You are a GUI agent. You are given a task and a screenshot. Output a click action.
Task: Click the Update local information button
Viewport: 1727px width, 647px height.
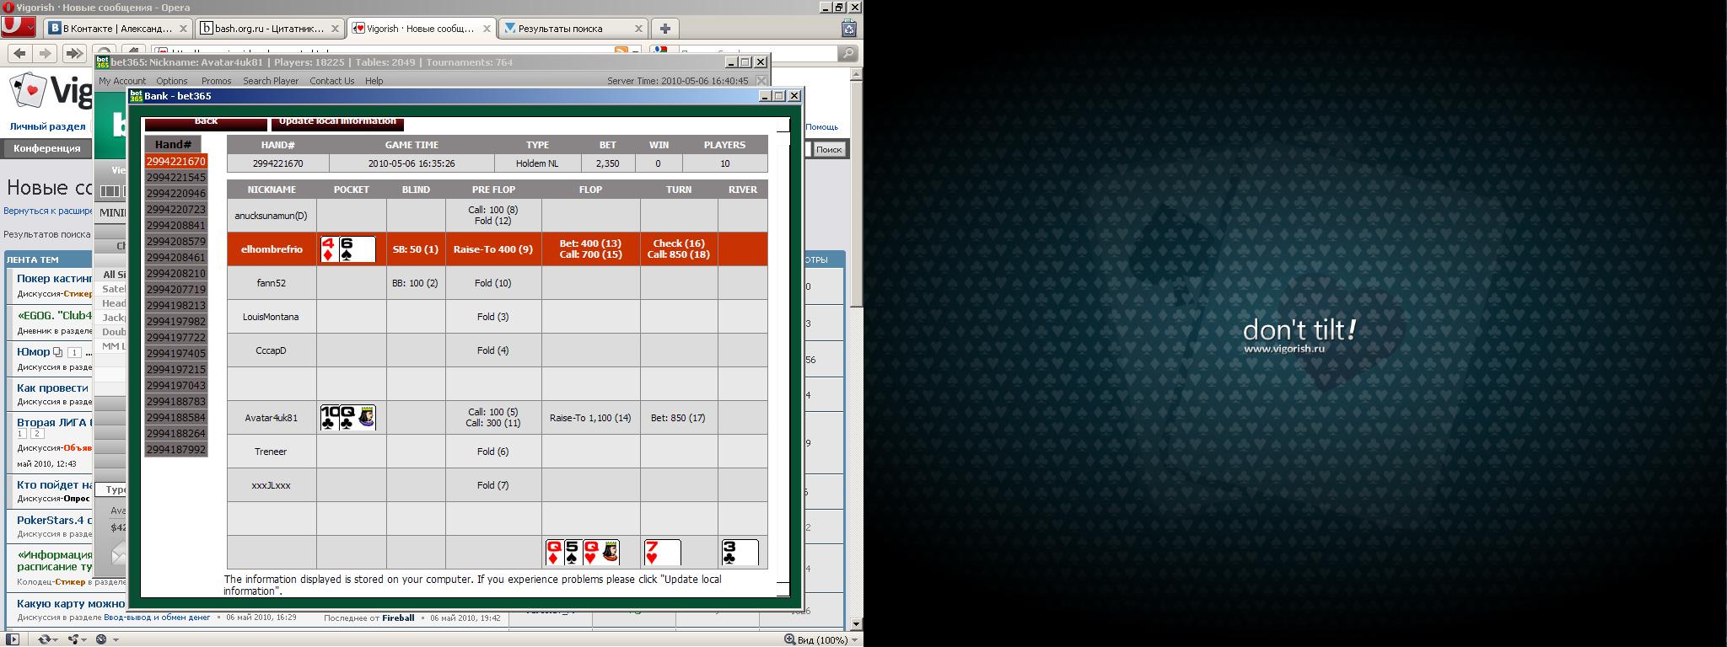pyautogui.click(x=337, y=122)
